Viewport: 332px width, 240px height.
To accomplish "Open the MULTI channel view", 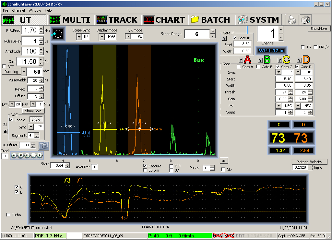I will pos(70,20).
